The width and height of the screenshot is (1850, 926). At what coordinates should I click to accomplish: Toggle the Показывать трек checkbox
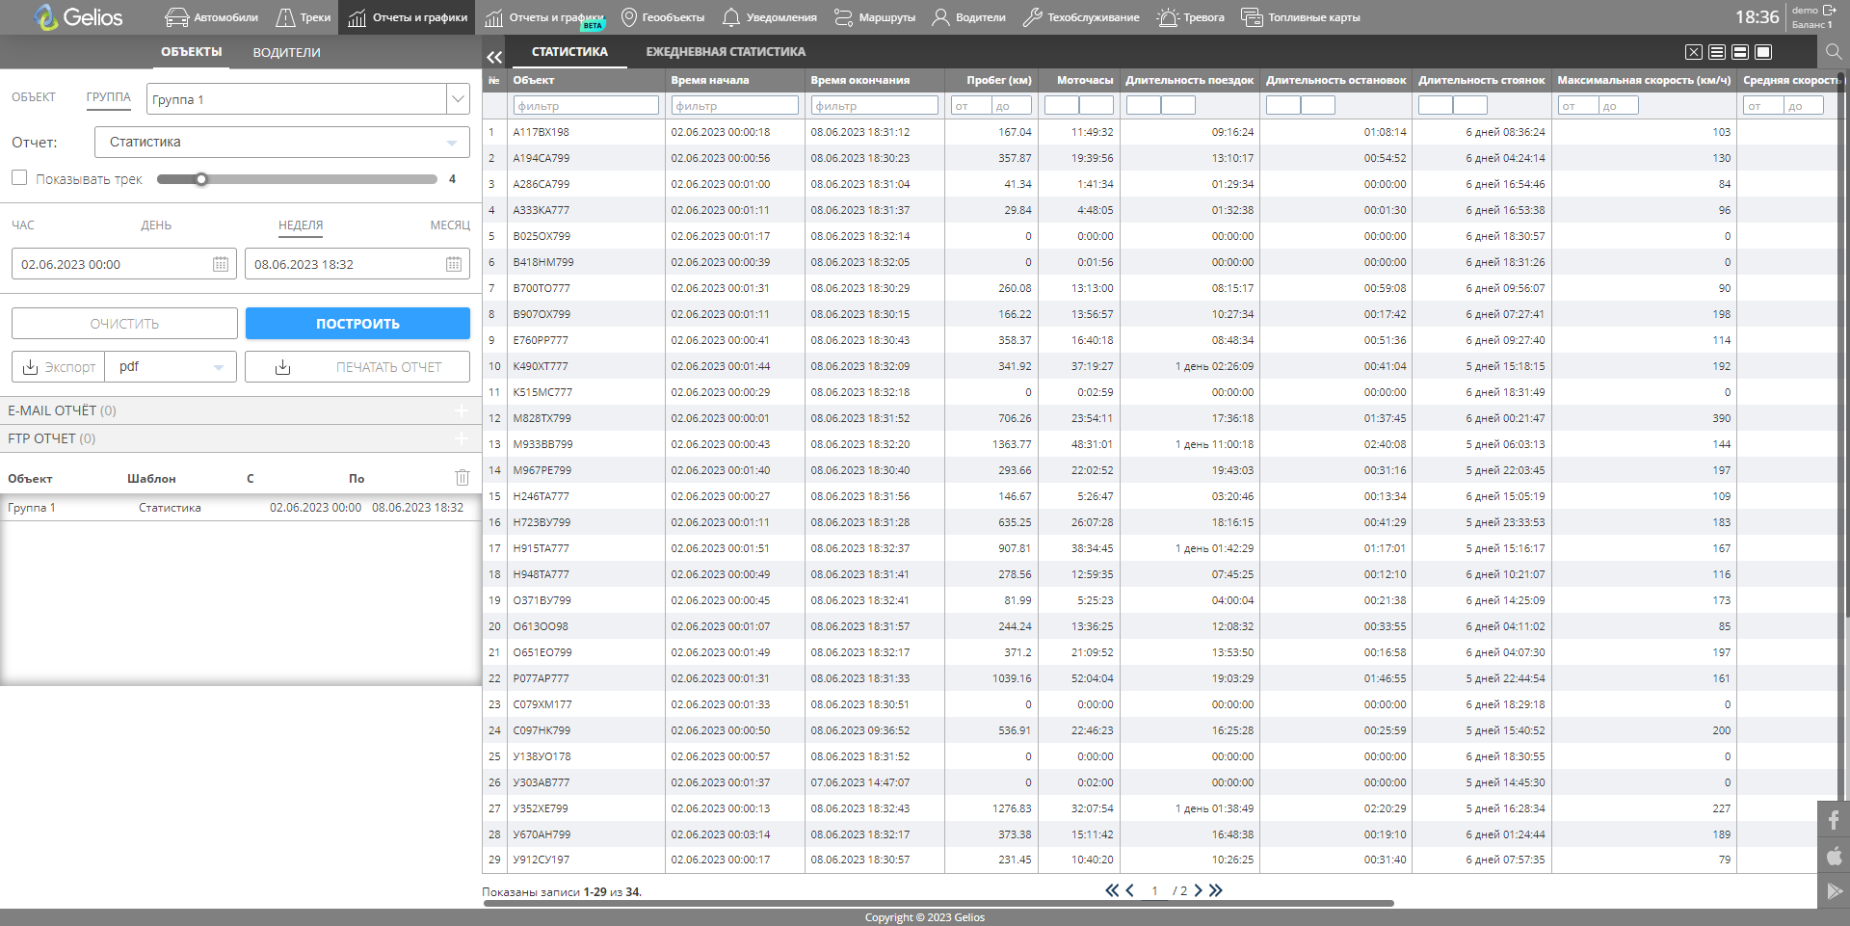[19, 177]
